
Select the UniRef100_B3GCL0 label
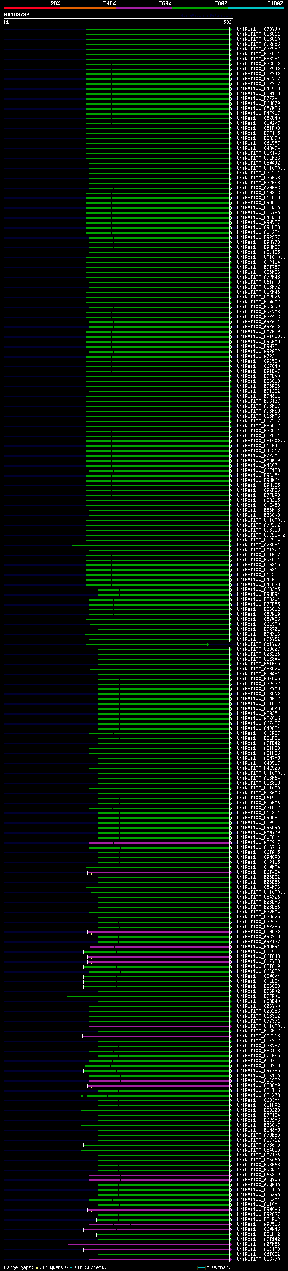(258, 64)
